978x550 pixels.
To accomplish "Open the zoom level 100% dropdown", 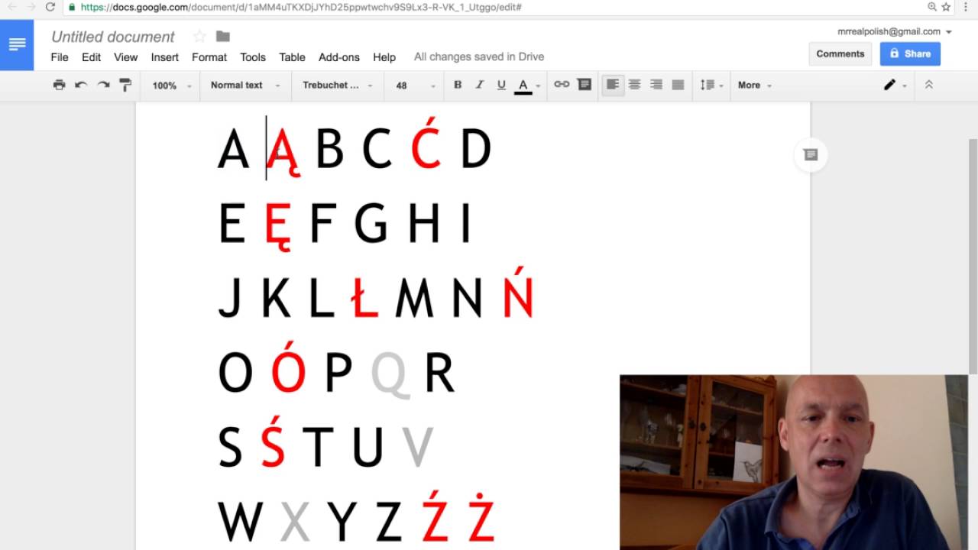I will [172, 86].
